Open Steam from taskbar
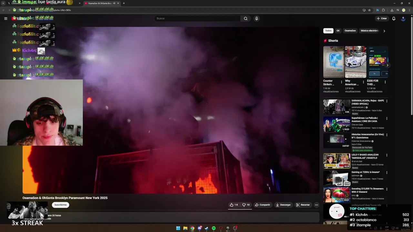Screen dimensions: 413x232 pos(206,228)
